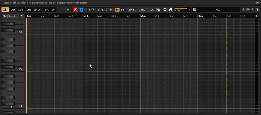Select preset slot 1 icon at far right
Screen dimensions: 261x115
243,10
